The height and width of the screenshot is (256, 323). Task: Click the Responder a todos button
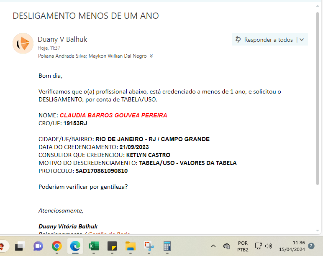click(264, 40)
